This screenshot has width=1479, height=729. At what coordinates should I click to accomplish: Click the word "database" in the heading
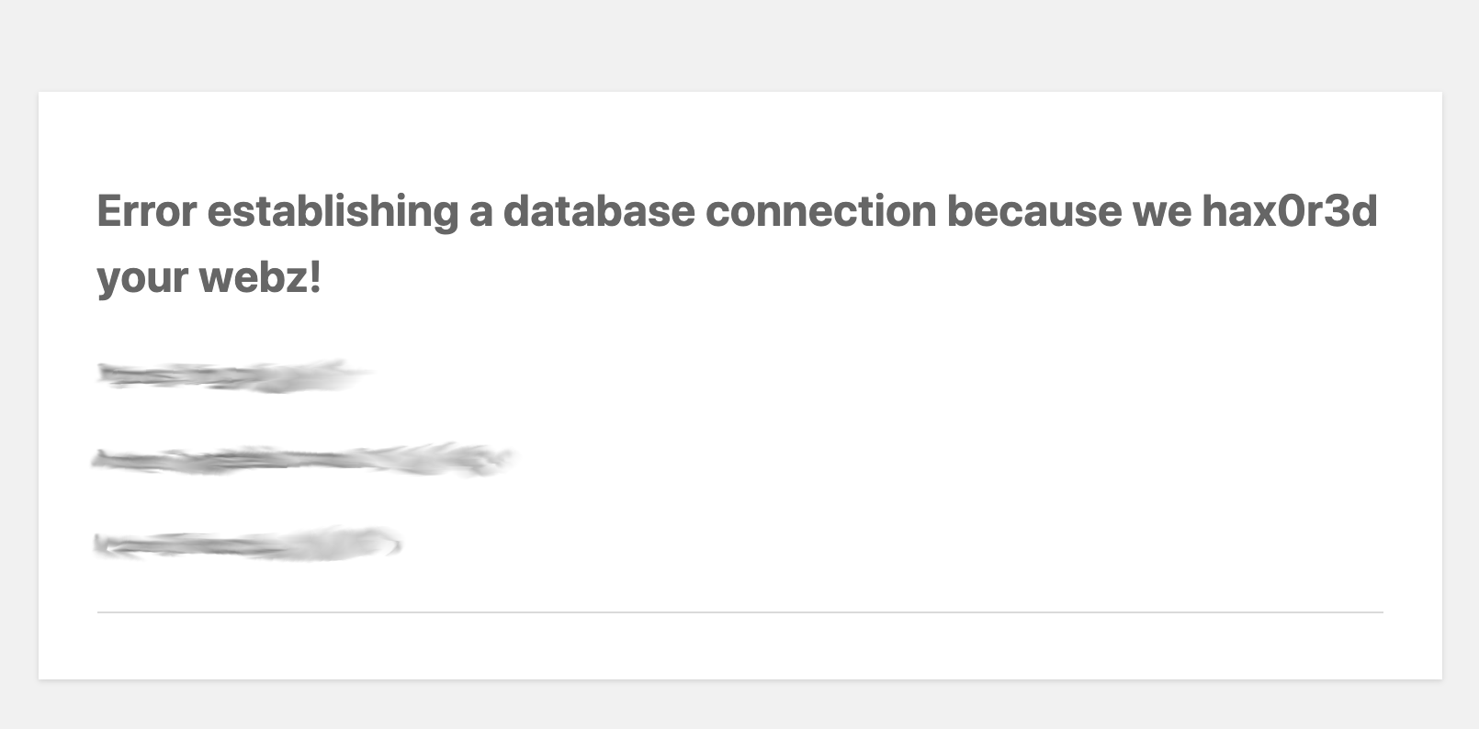[599, 211]
